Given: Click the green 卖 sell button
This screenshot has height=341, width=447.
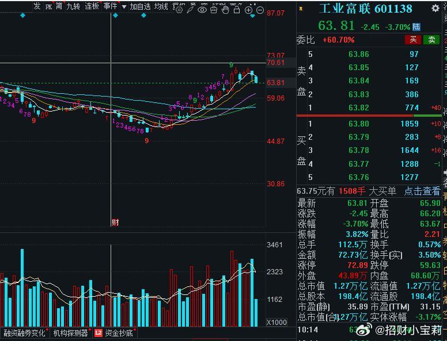Looking at the screenshot, I should click(x=431, y=40).
